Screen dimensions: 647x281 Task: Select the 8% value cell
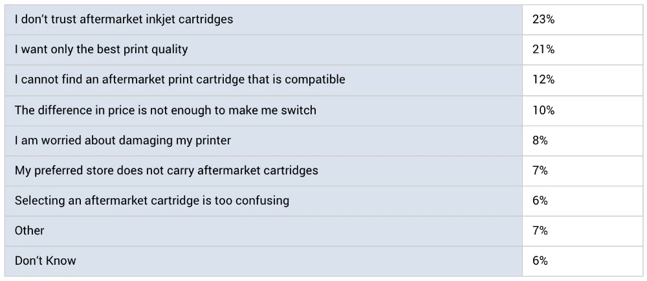tap(540, 140)
